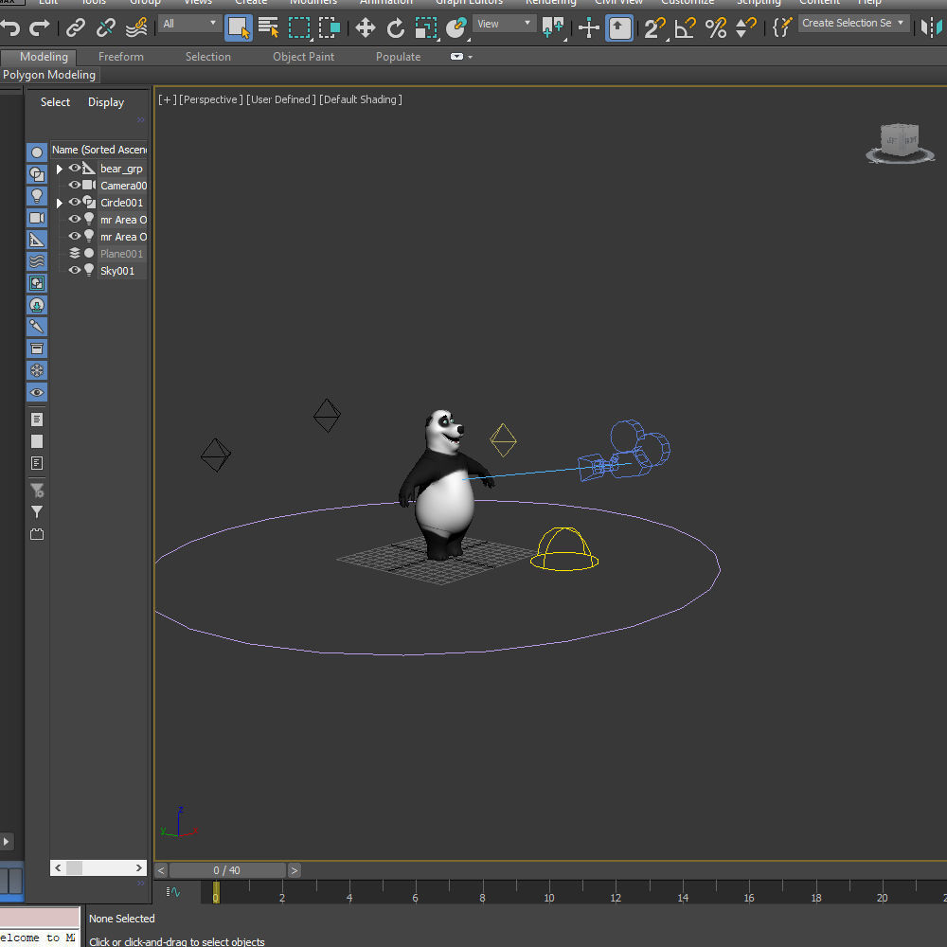Toggle the Angle Snap button
This screenshot has height=947, width=947.
click(x=686, y=27)
